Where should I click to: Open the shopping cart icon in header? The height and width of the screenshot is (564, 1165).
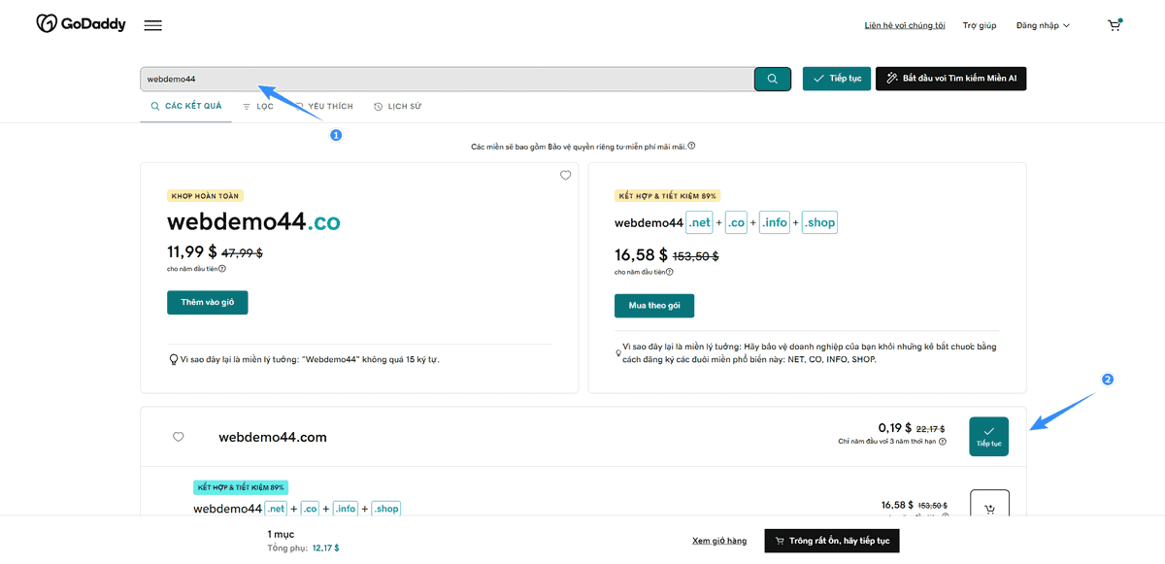tap(1115, 25)
